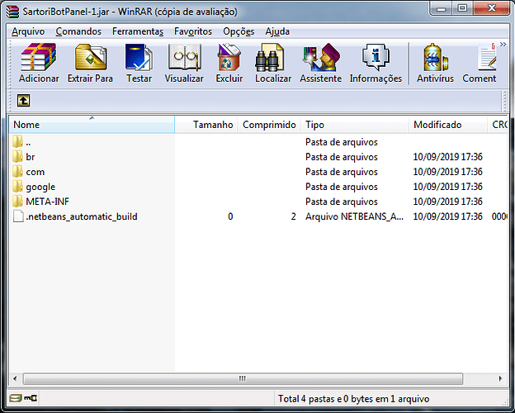This screenshot has width=515, height=413.
Task: Open the Favoritos menu
Action: [x=193, y=31]
